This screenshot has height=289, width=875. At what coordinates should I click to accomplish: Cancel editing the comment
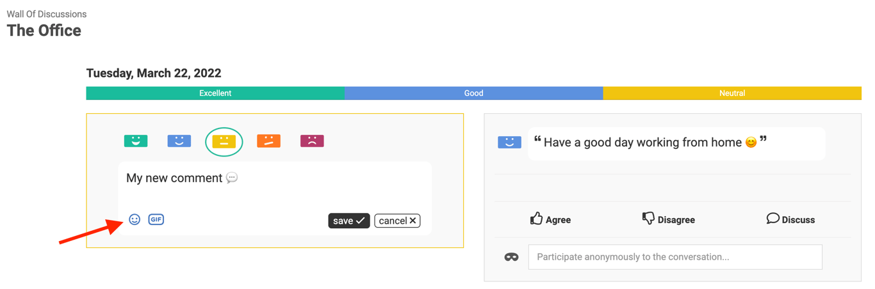click(x=397, y=221)
